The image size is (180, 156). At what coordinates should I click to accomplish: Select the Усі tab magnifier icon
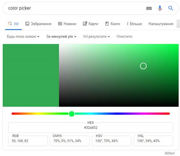(x=10, y=23)
